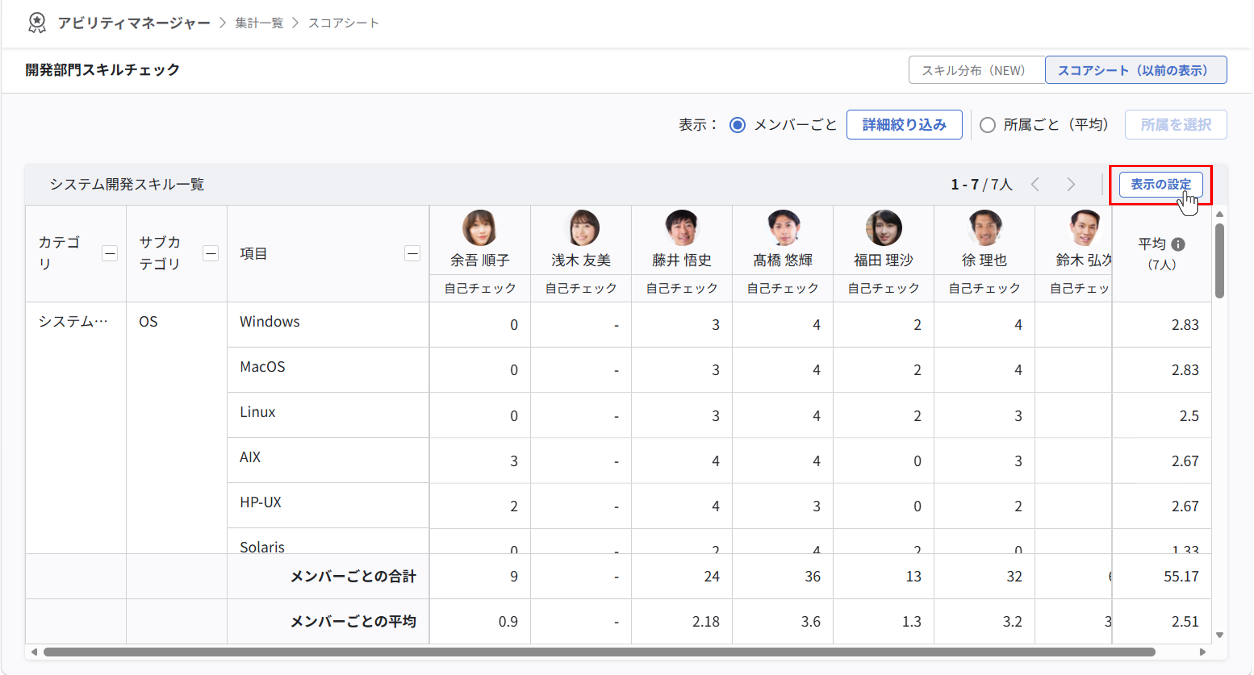Click スコアシート breadcrumb text
This screenshot has height=675, width=1254.
343,23
